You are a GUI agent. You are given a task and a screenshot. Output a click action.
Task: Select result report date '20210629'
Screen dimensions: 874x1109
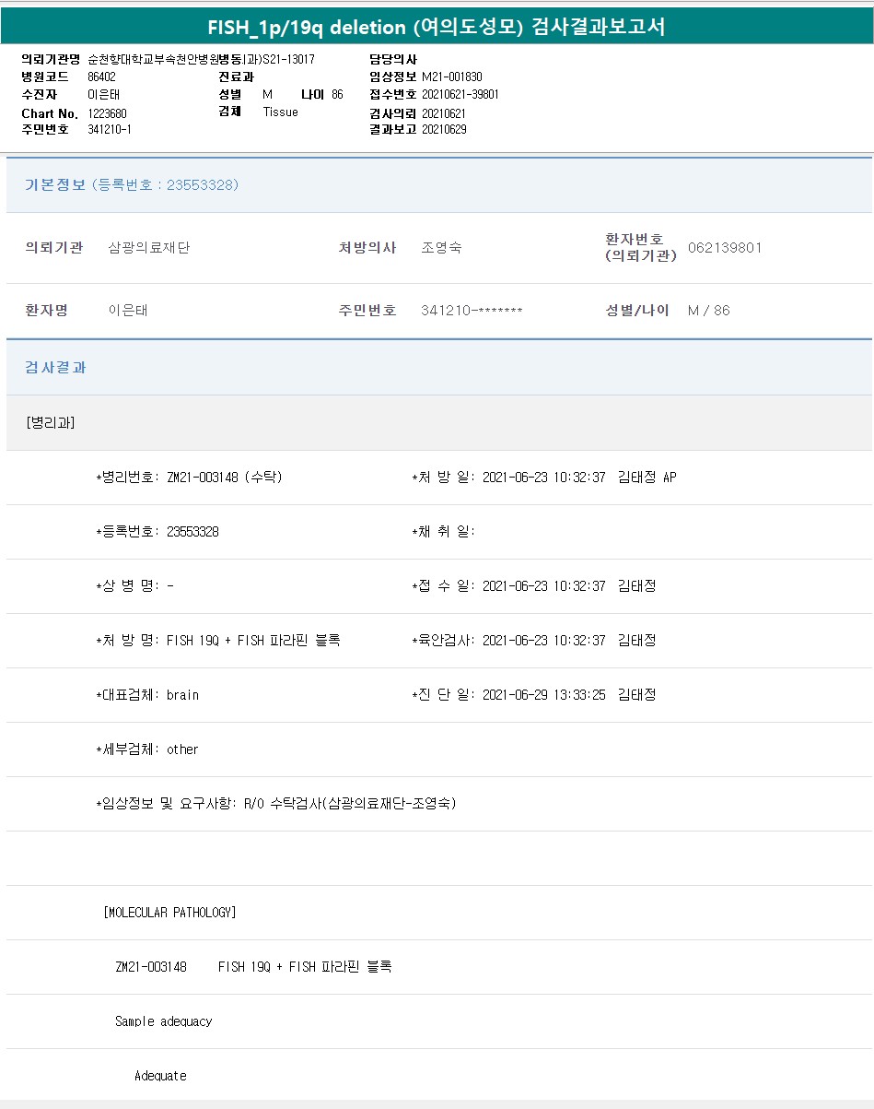point(444,130)
